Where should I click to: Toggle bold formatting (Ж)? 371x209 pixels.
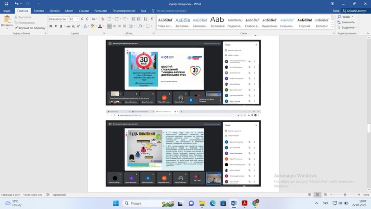tap(51, 26)
